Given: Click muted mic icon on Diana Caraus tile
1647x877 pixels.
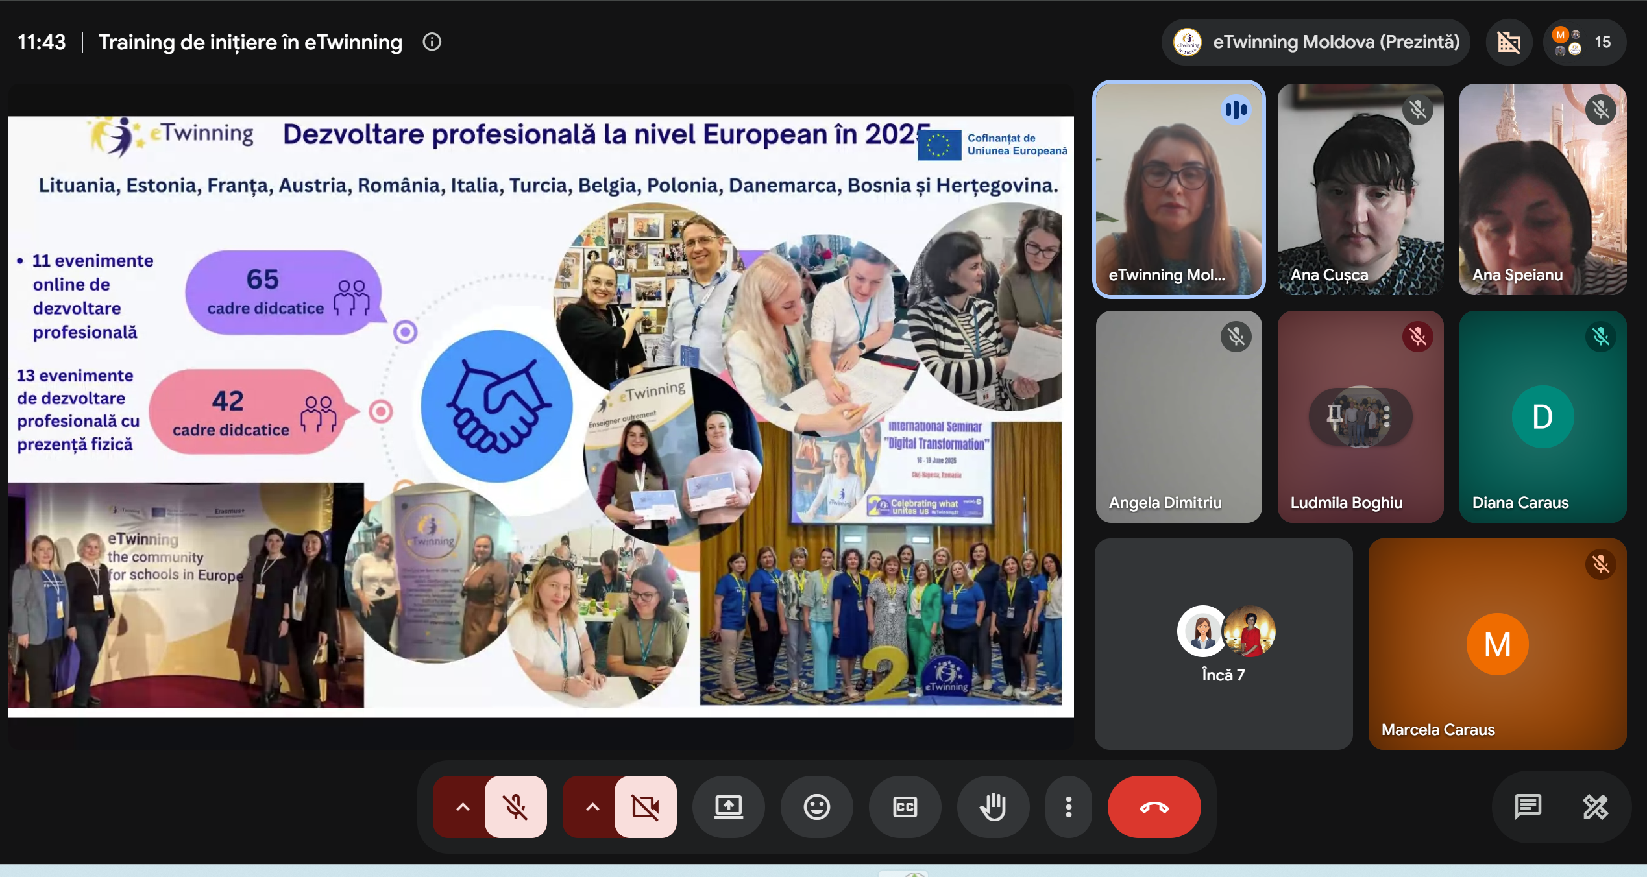Looking at the screenshot, I should [1601, 337].
